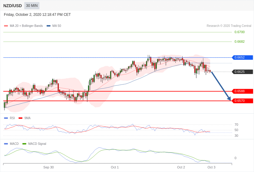Select the 9MA legend label

[x=27, y=118]
